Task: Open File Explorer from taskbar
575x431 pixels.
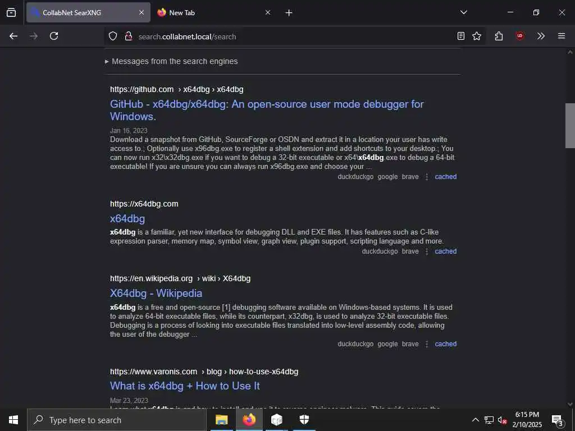Action: (221, 420)
